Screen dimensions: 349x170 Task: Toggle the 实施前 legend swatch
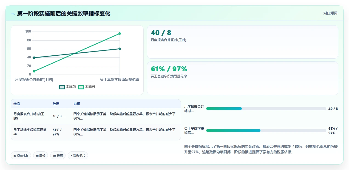click(62, 87)
